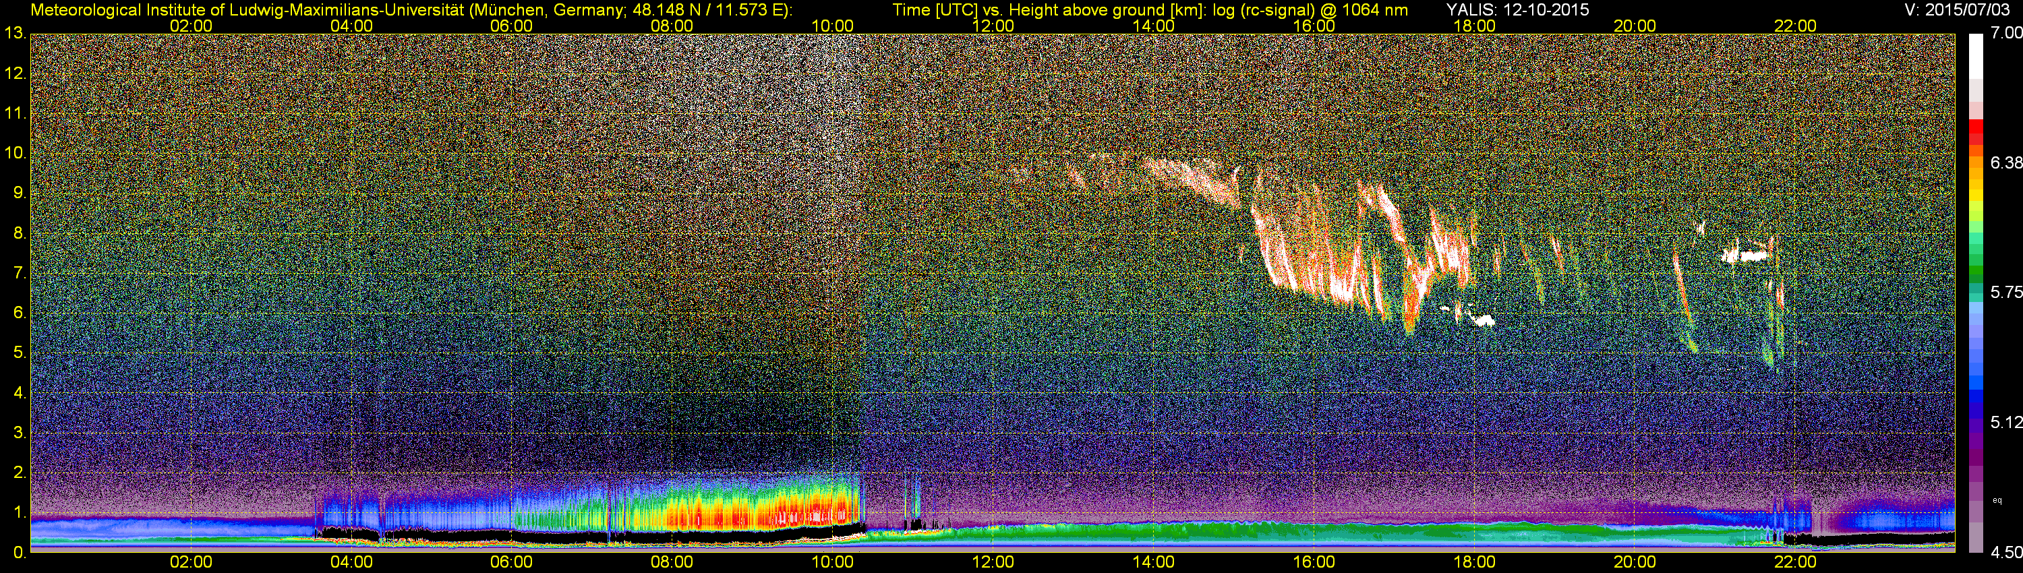Click the 'YALIS: 12-10-2015' header text

1517,9
